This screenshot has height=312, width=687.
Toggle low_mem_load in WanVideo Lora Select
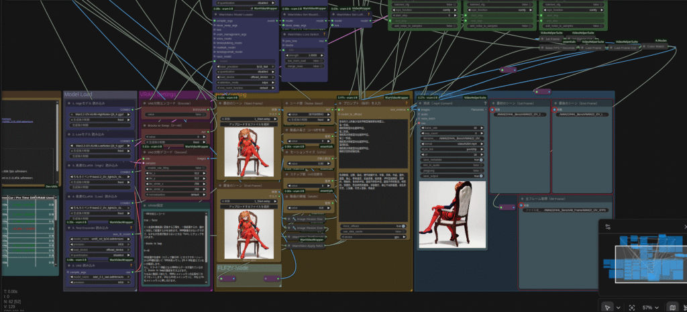321,61
